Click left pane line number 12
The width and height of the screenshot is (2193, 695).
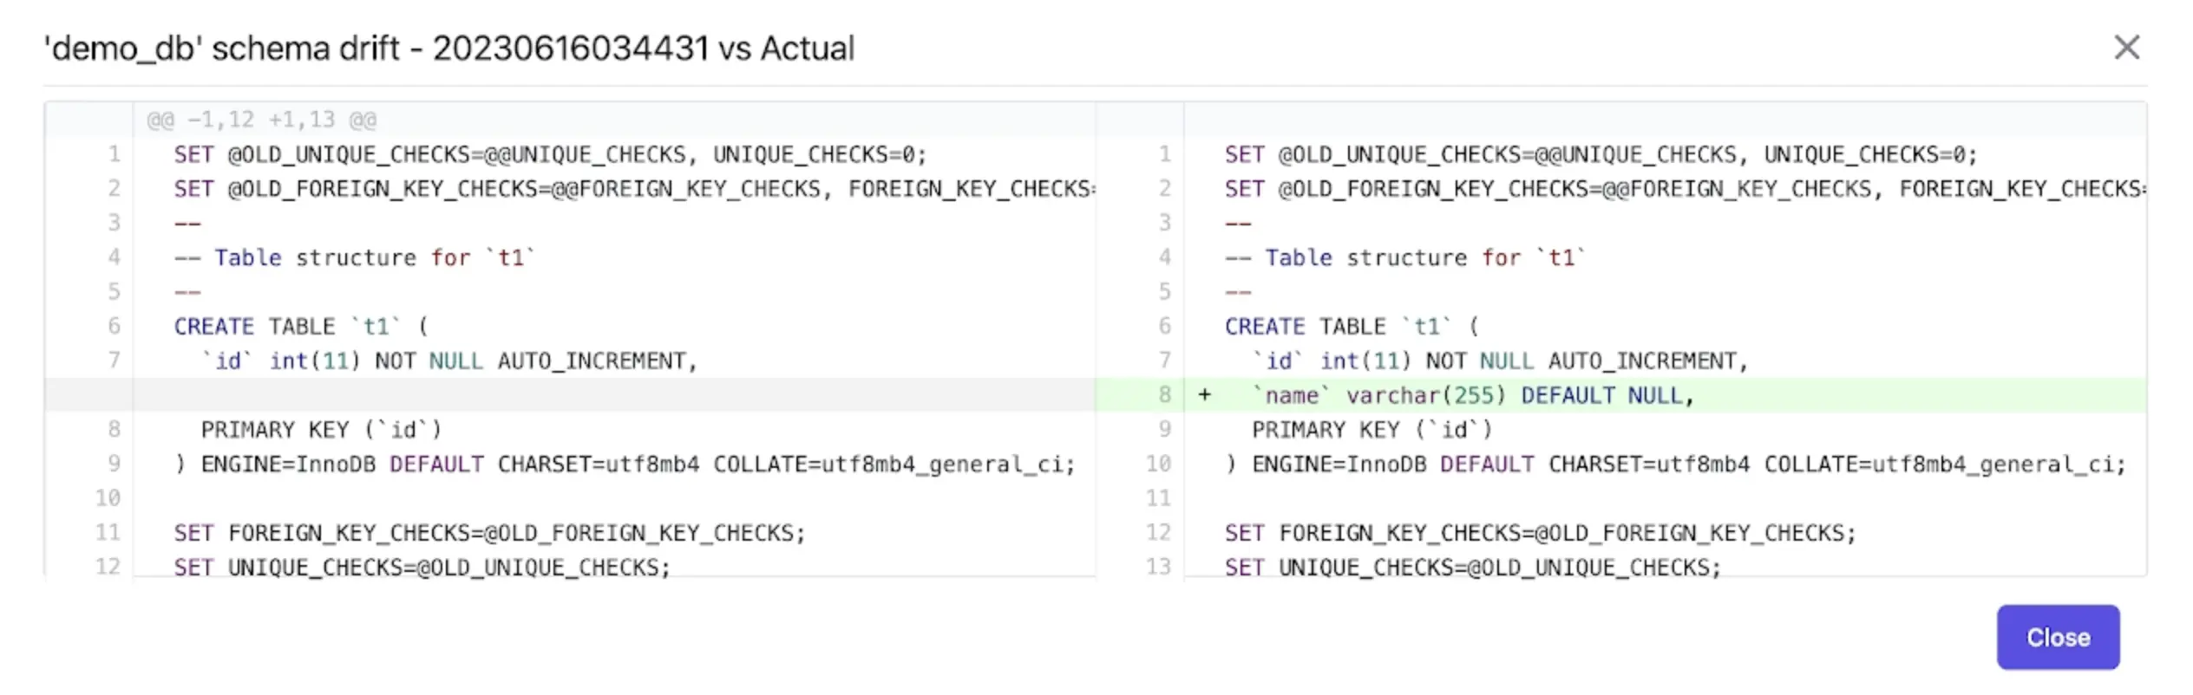coord(108,567)
